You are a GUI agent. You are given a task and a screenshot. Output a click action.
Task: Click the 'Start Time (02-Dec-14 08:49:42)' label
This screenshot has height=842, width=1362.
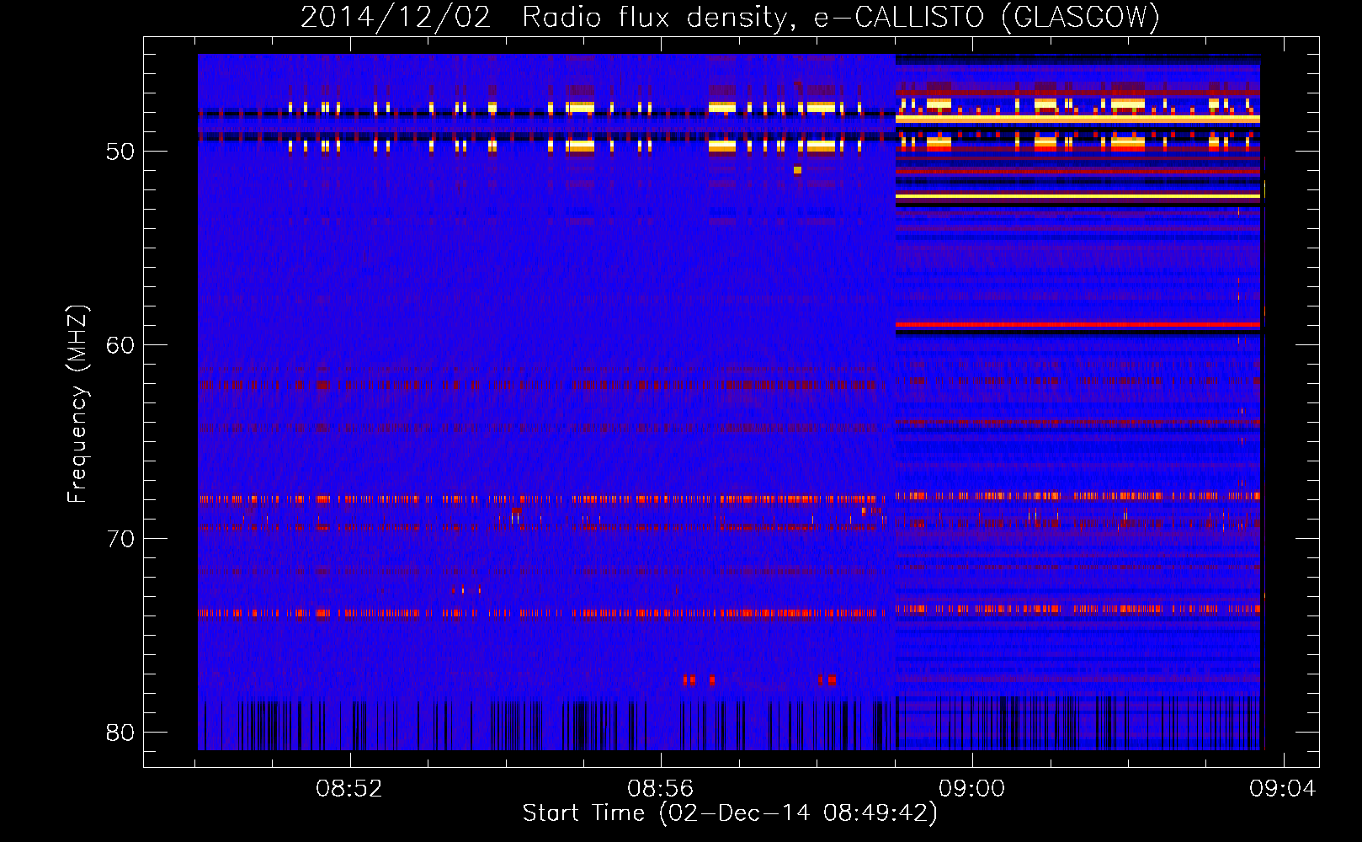(730, 813)
